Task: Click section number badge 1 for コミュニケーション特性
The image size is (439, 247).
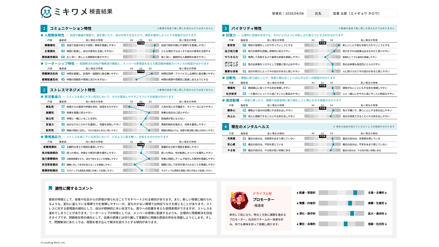Action: 44,29
